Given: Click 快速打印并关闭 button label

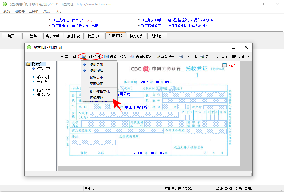Looking at the screenshot, I should (x=217, y=57).
